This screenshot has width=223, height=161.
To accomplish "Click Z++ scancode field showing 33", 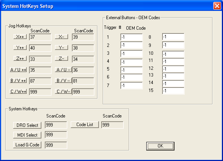I will tap(40, 59).
